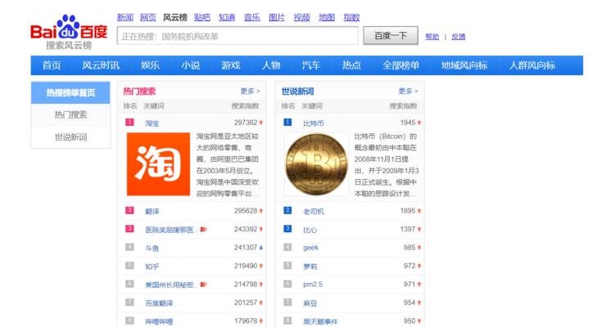Viewport: 597px width, 327px height.
Task: Click the blue rank 2 badge beside 老司机
Action: [287, 210]
